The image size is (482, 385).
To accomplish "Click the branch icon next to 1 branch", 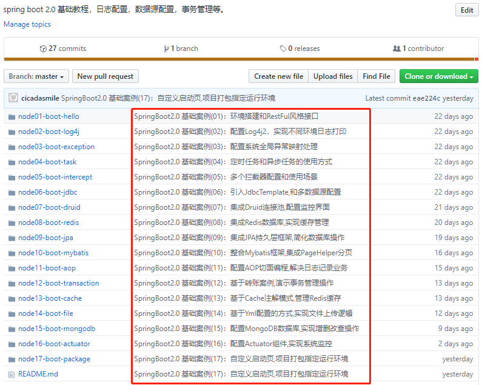I will click(166, 49).
